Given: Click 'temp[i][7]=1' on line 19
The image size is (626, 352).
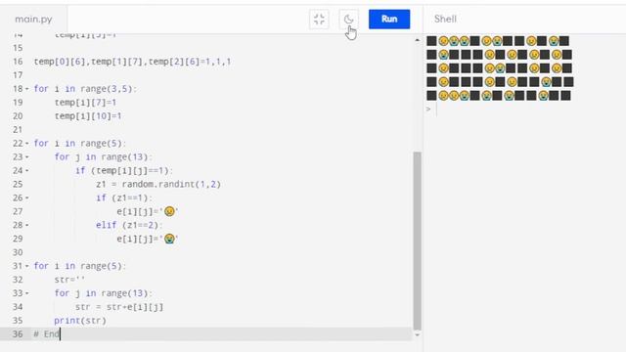Looking at the screenshot, I should [x=85, y=103].
